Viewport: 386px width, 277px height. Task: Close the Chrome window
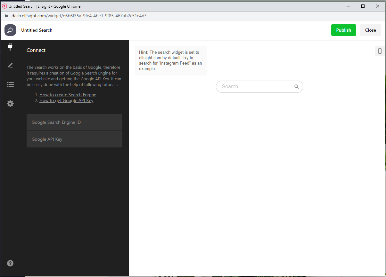pyautogui.click(x=378, y=6)
